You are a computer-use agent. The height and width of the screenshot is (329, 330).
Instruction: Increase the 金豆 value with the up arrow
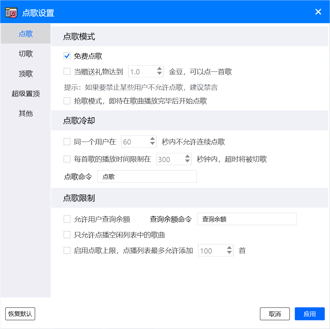coord(159,68)
